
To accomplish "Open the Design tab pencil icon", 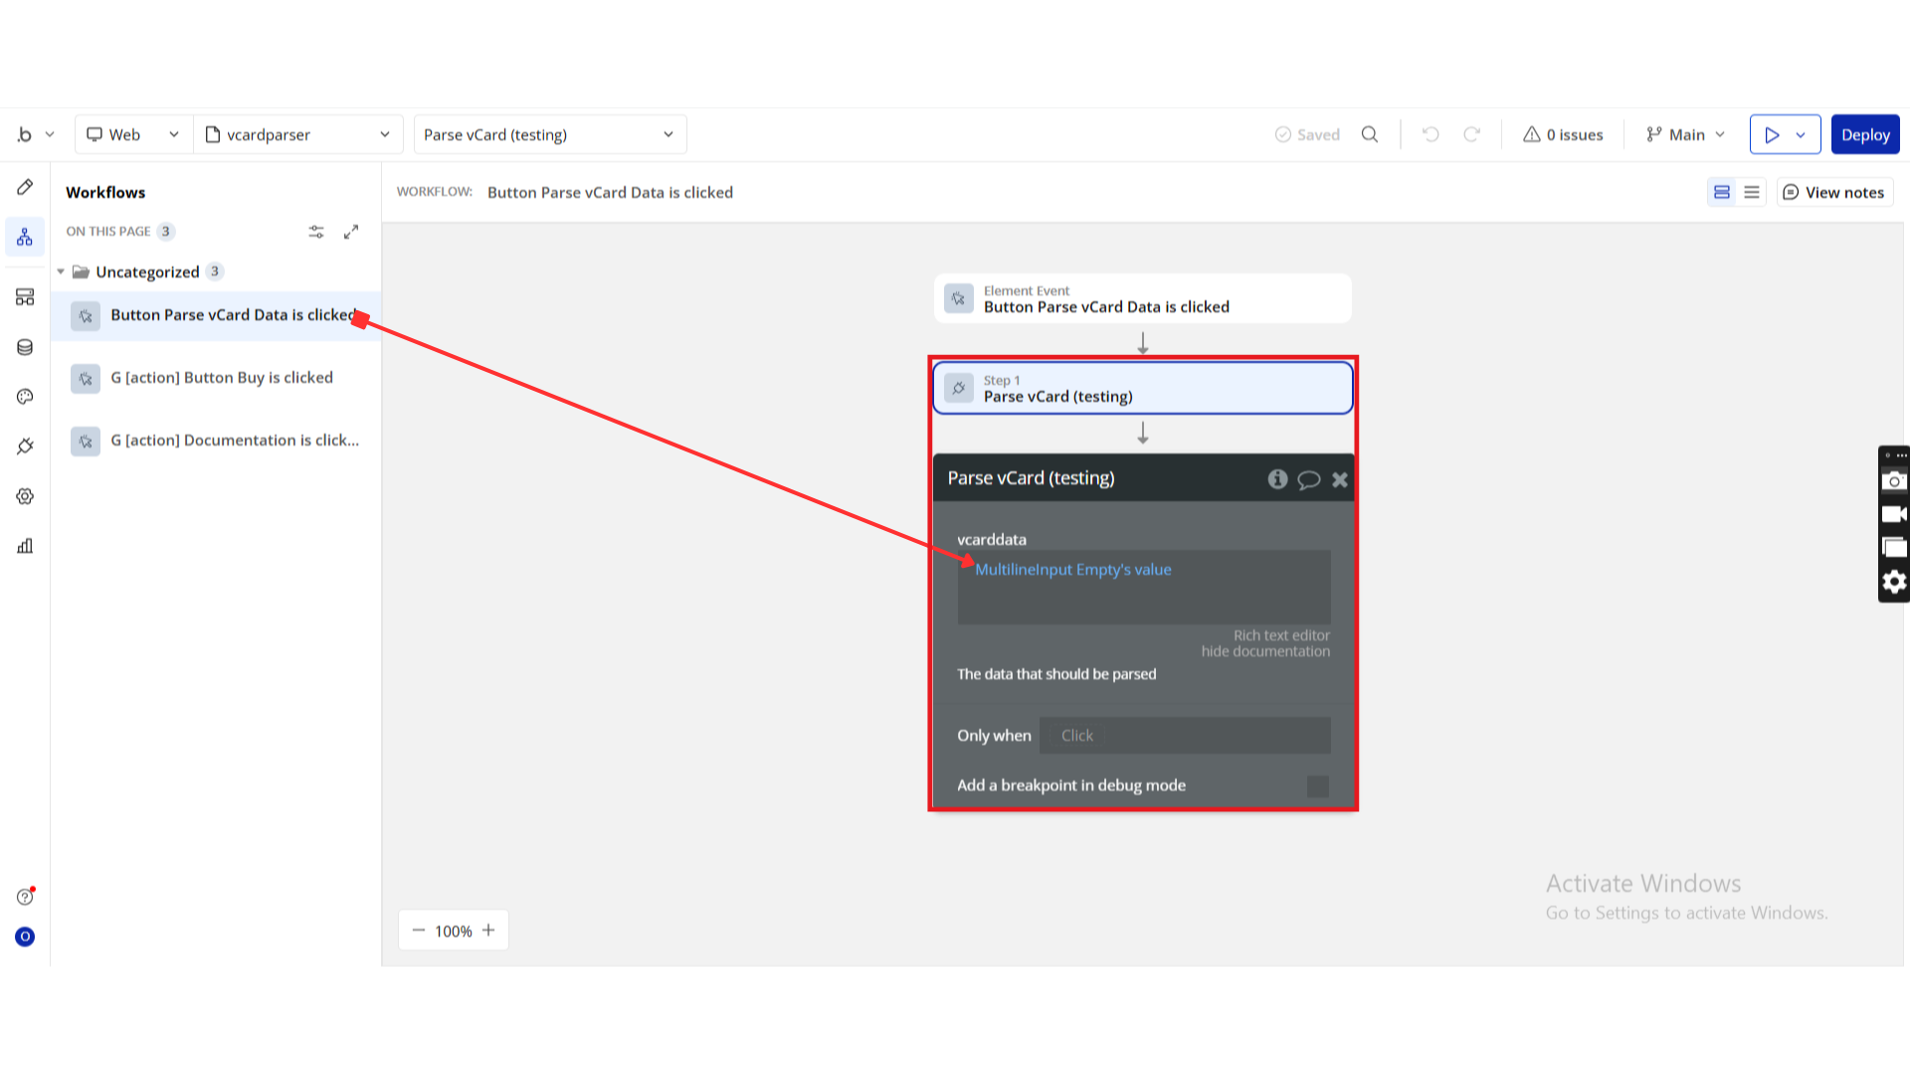I will pos(25,187).
